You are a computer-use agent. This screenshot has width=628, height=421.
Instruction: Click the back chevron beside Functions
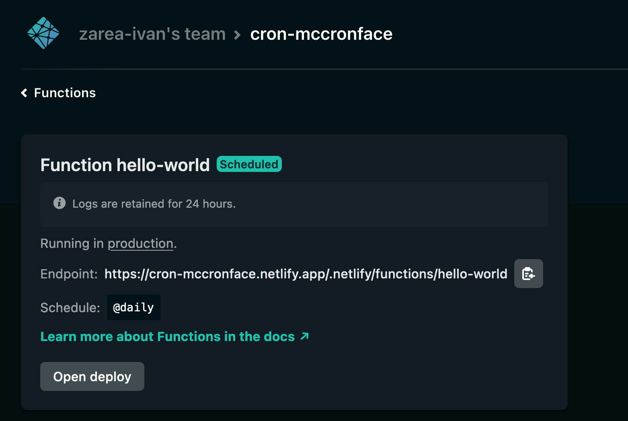coord(25,93)
